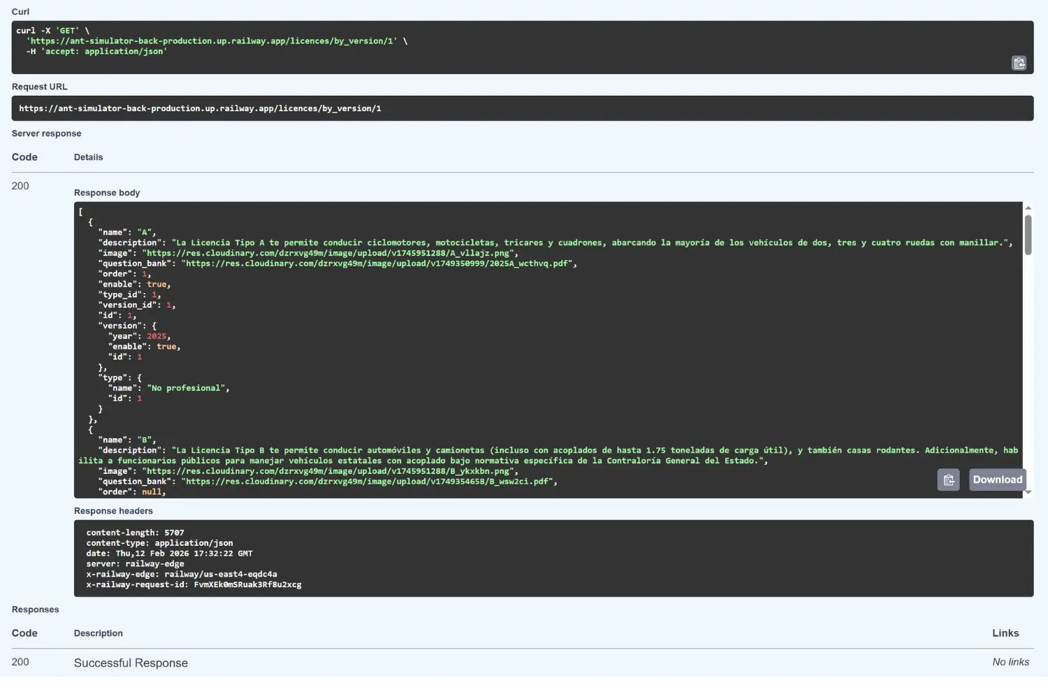Click the Responses section heading

35,609
